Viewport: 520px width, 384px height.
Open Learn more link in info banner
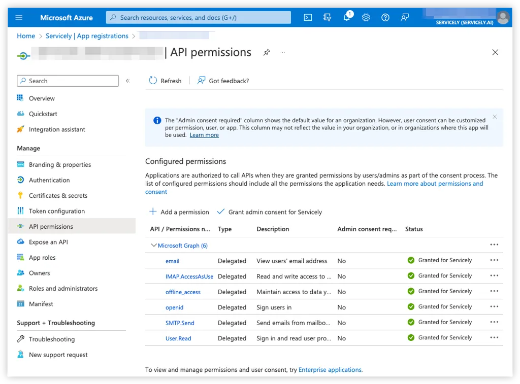pos(204,135)
